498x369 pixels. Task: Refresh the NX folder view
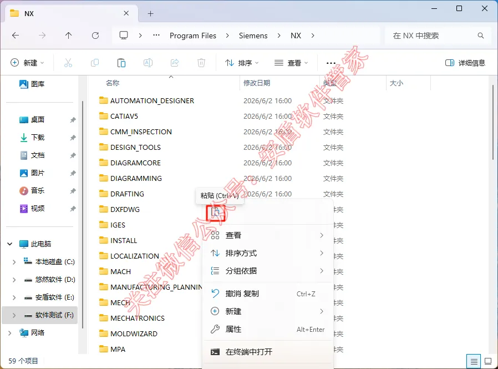(95, 36)
